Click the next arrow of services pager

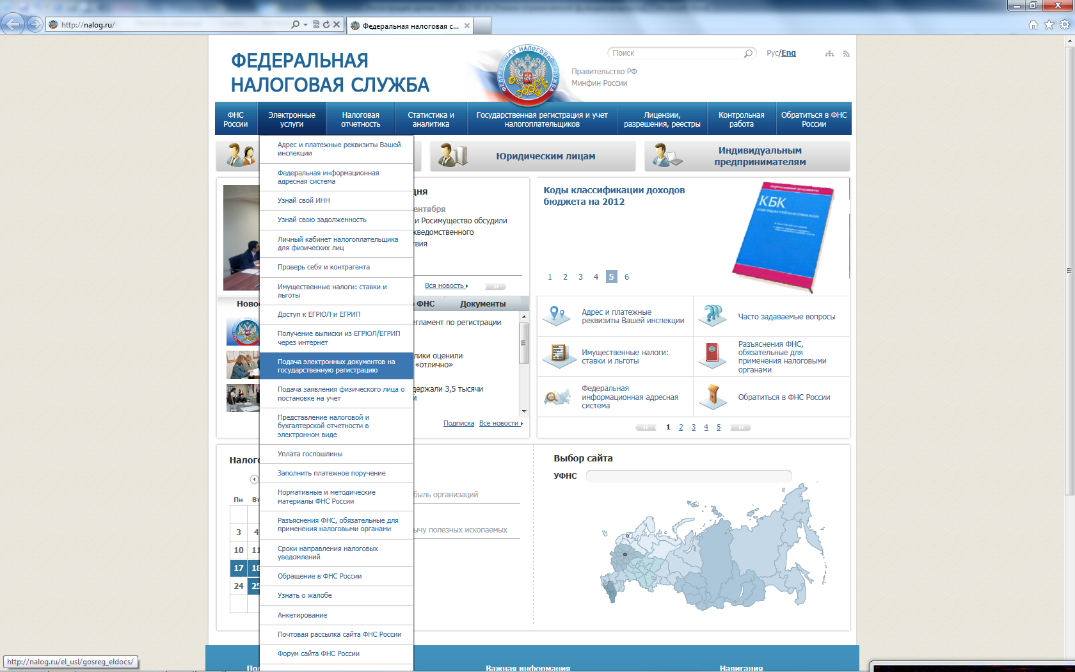(x=740, y=428)
